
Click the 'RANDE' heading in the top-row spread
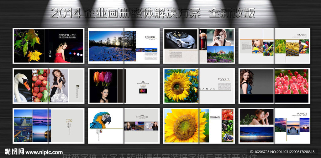click(x=302, y=35)
